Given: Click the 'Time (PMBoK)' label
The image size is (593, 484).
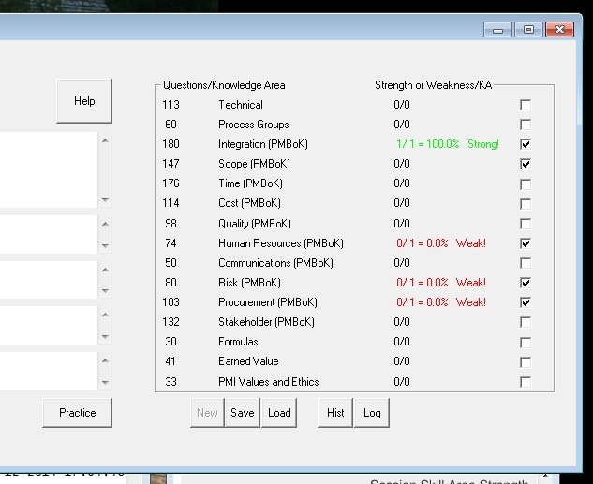Looking at the screenshot, I should [x=250, y=183].
